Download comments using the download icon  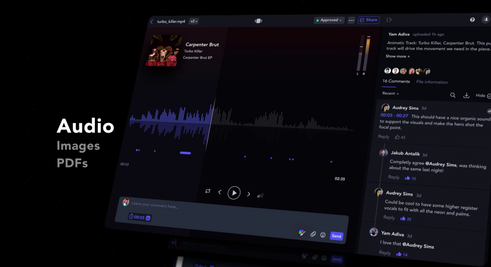click(466, 96)
